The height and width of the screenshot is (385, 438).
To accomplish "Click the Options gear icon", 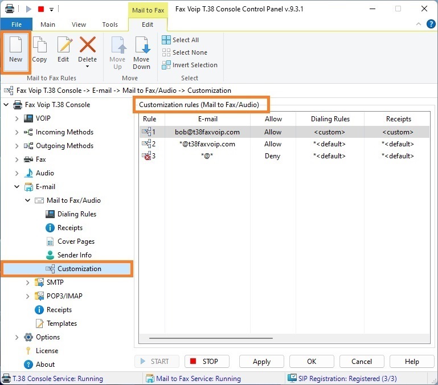I will point(28,337).
